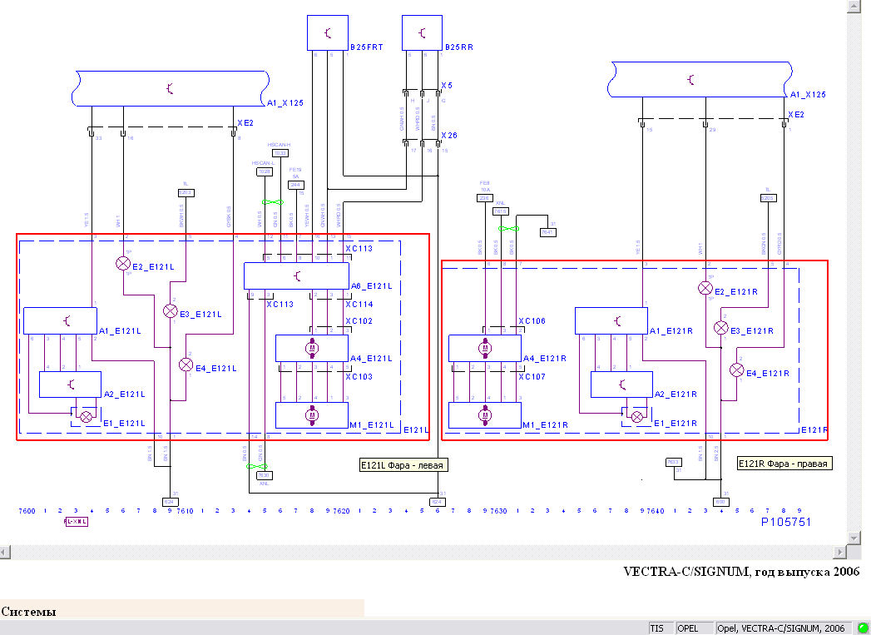Click the B25FRT sensor block
This screenshot has width=871, height=635.
click(328, 32)
